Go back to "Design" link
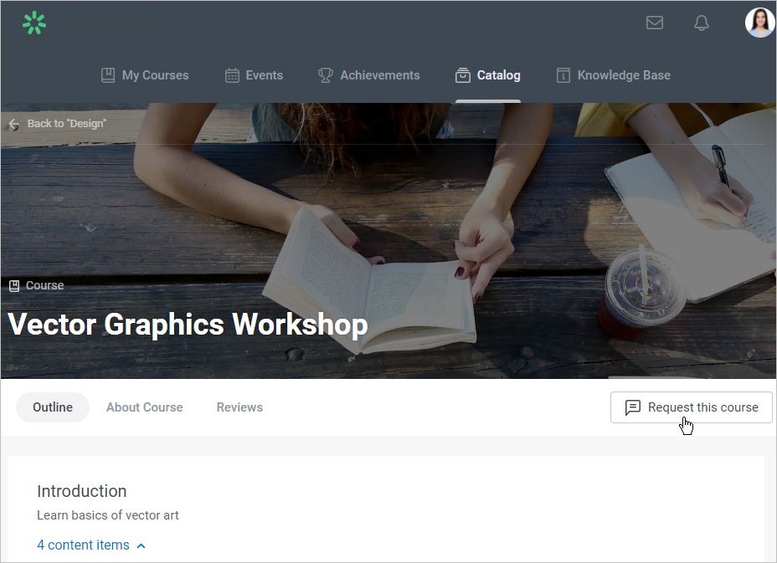This screenshot has width=777, height=563. (x=66, y=124)
